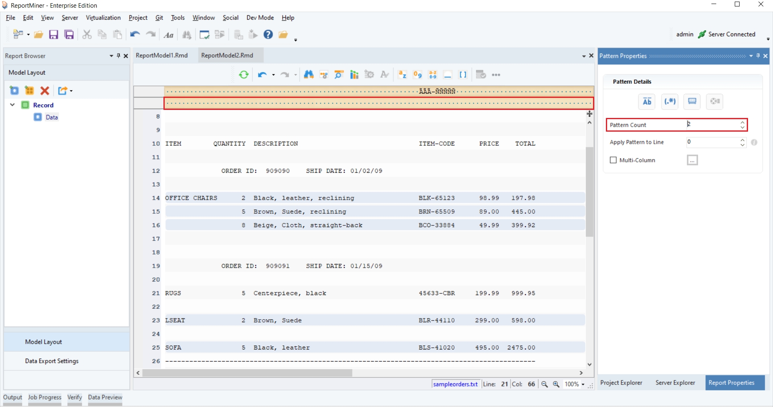
Task: Pin the Pattern Properties panel
Action: [758, 56]
